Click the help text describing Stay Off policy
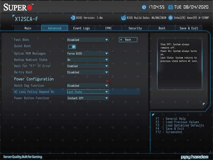The height and width of the screenshot is (160, 213). [179, 52]
